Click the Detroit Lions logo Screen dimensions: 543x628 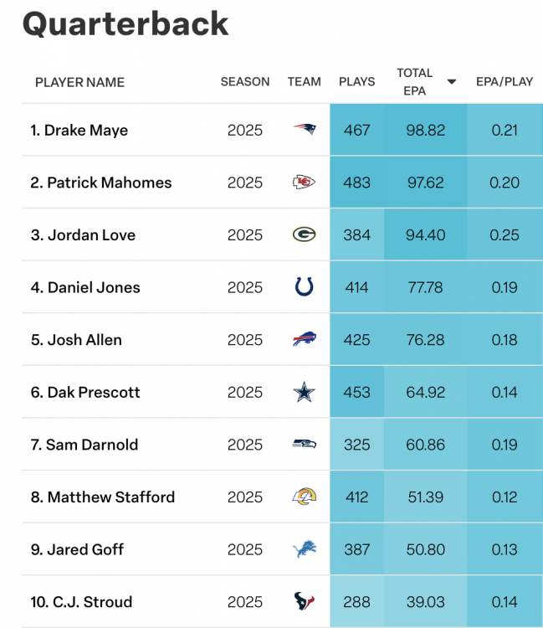click(305, 549)
